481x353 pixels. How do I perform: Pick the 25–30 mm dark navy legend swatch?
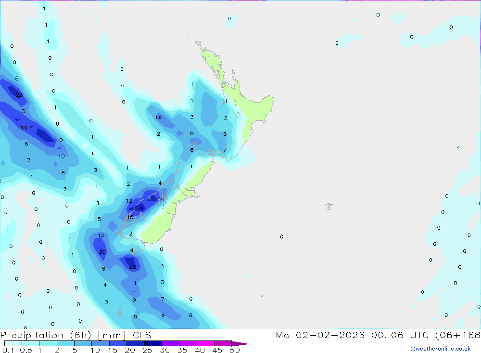[153, 343]
